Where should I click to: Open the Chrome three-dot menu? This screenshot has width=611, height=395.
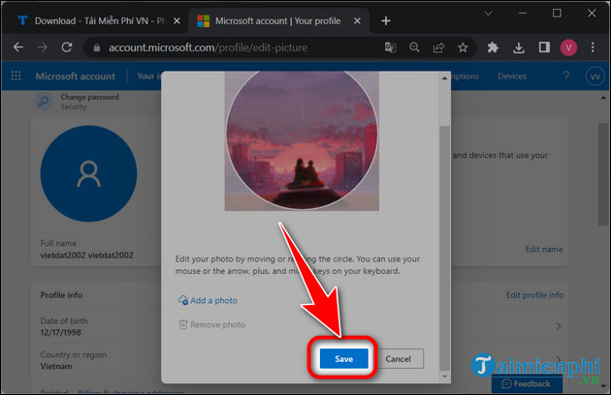(593, 47)
